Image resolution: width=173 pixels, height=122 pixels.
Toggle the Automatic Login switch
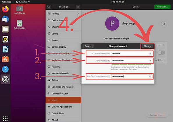161,53
